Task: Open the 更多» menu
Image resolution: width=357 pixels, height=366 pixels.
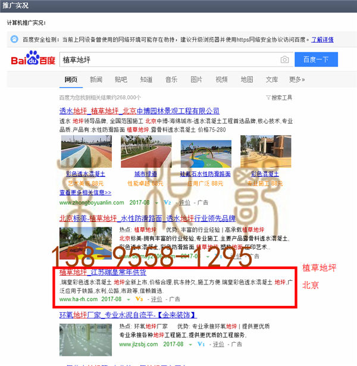Action: (297, 80)
